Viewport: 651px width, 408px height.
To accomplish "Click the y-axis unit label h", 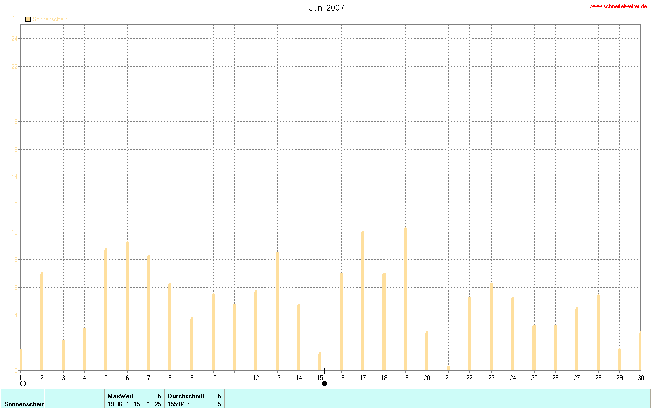I will [14, 17].
